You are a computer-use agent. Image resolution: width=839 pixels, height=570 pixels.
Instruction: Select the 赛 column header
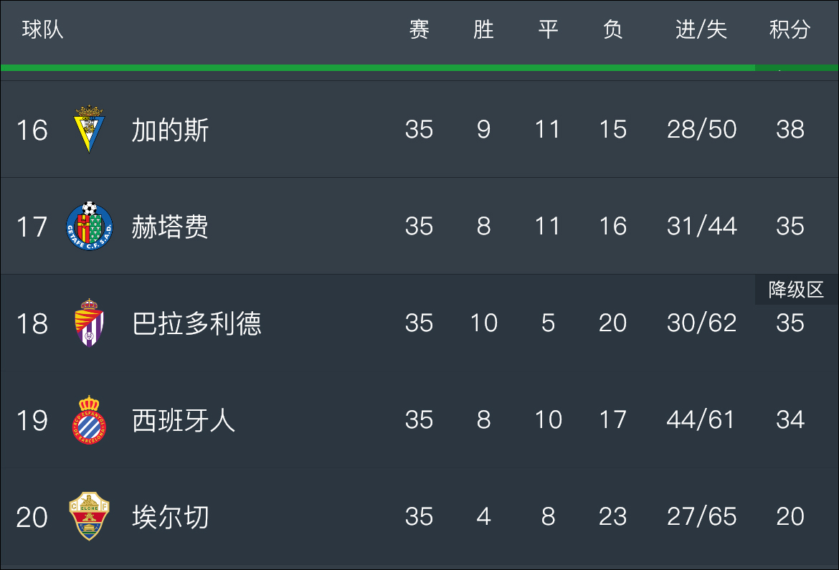tap(419, 29)
